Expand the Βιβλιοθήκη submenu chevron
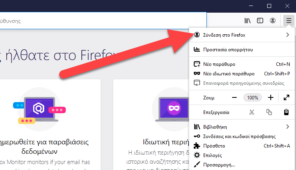Screen dimensions: 296x170 (x=287, y=127)
